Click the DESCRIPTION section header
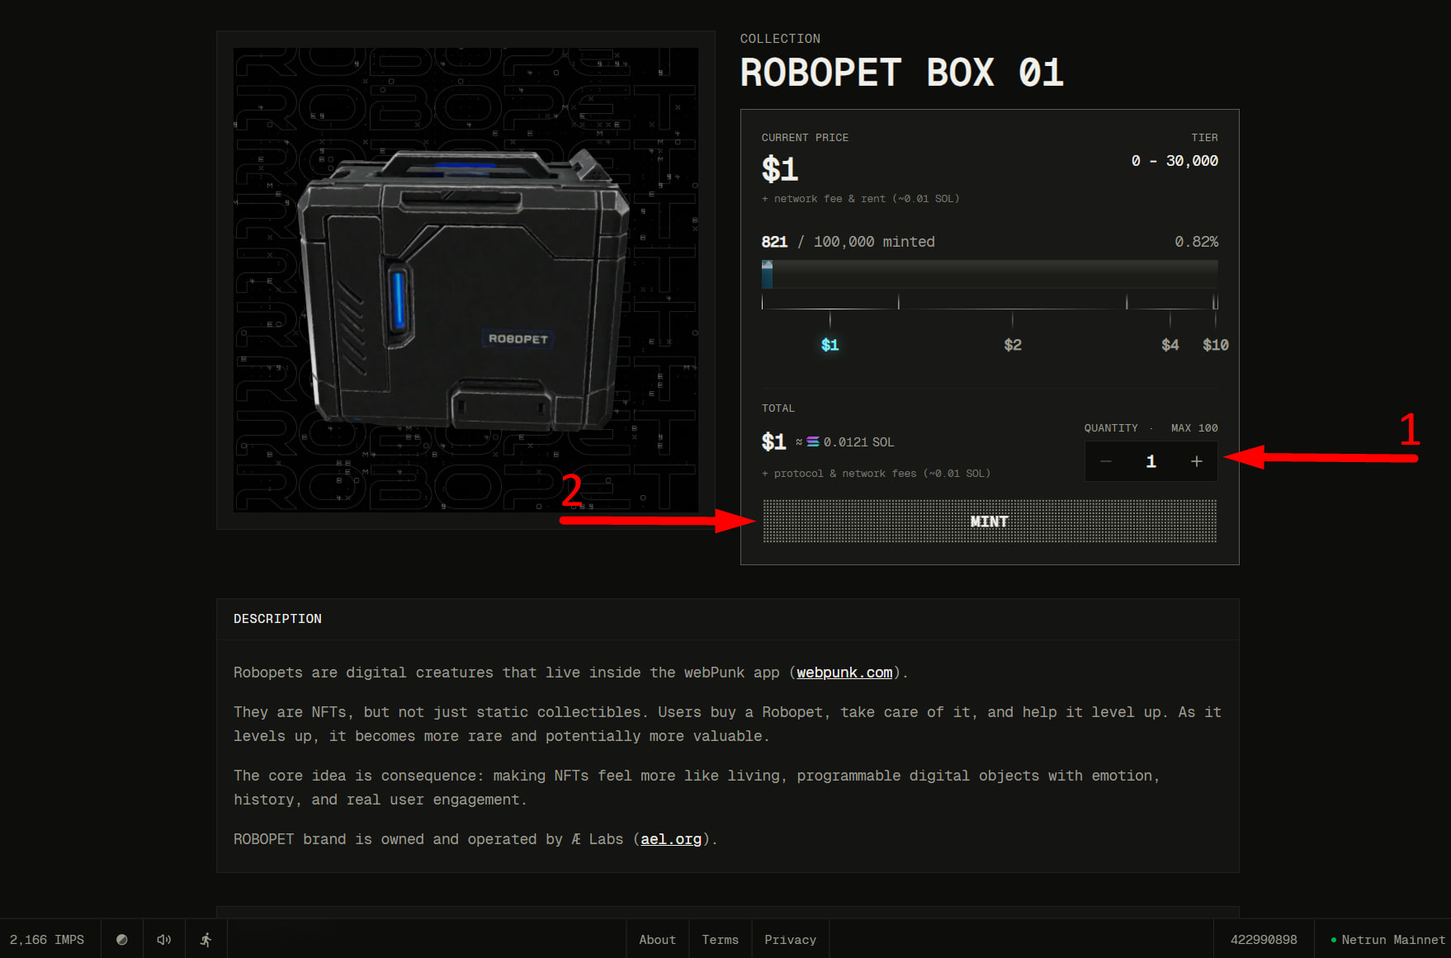Screen dimensions: 1451x958 pos(277,619)
